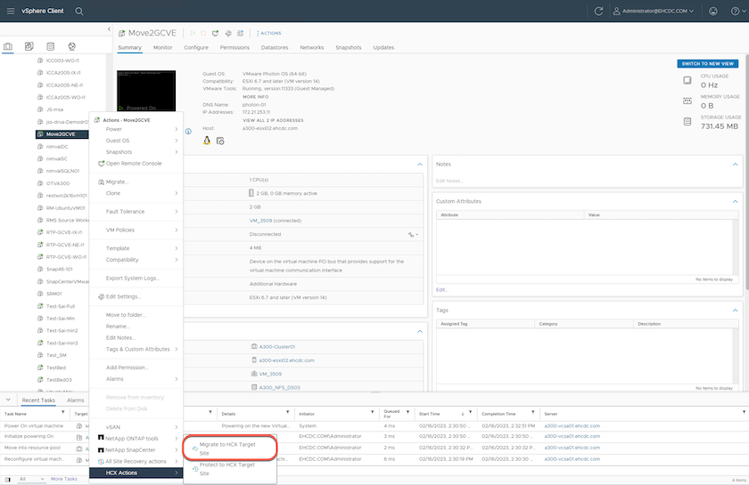Switch to the Datastores tab
Image resolution: width=749 pixels, height=485 pixels.
(274, 47)
